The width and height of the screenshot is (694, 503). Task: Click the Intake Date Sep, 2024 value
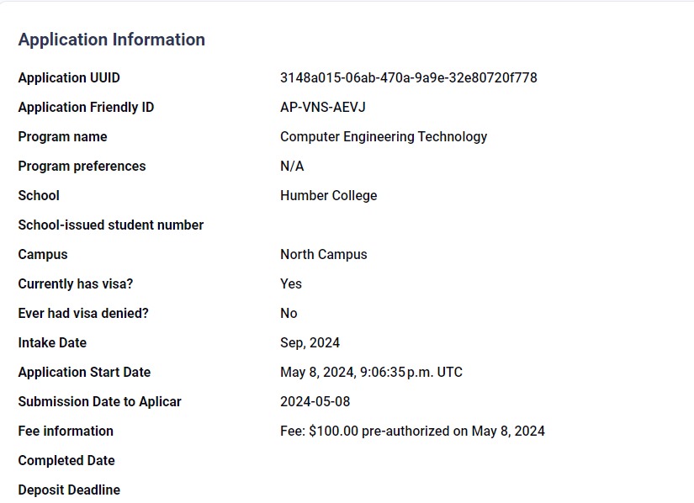[310, 343]
